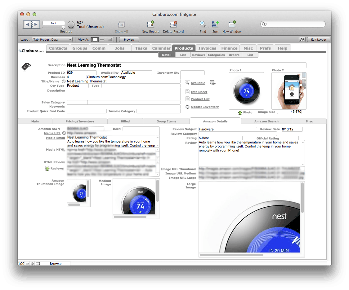Switch to the Calendar tab
The height and width of the screenshot is (290, 349).
click(x=161, y=48)
